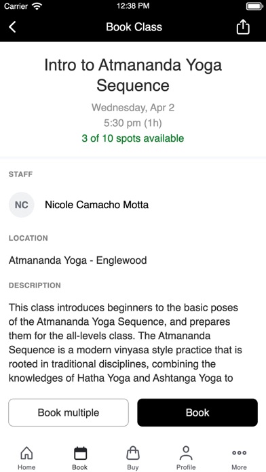Tap Atmananda Yoga - Englewood location
Image resolution: width=266 pixels, height=472 pixels.
[78, 260]
